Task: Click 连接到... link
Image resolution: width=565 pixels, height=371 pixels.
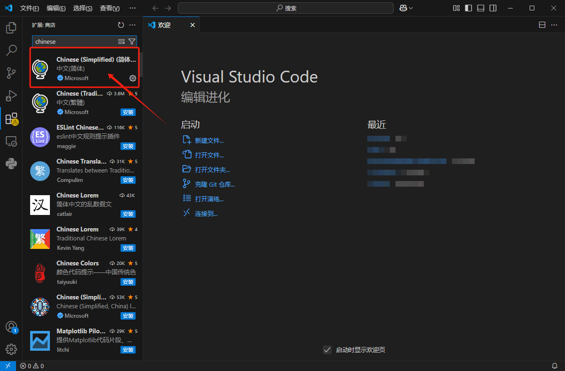Action: 206,214
